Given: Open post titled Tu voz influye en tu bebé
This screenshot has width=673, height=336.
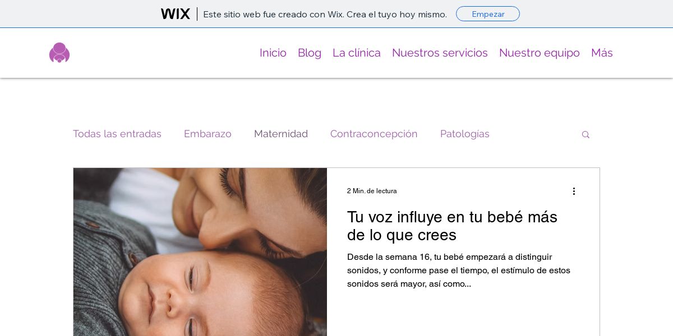Looking at the screenshot, I should 452,226.
